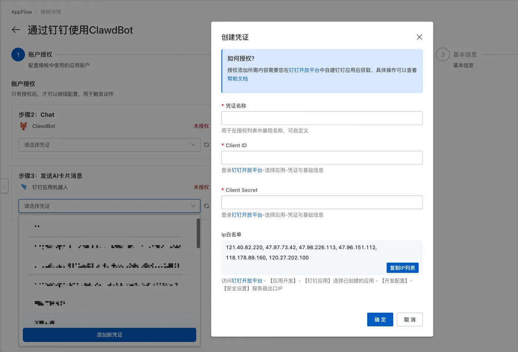
Task: Open 钉钉开放平台 link below Client Secret
Action: (x=247, y=215)
